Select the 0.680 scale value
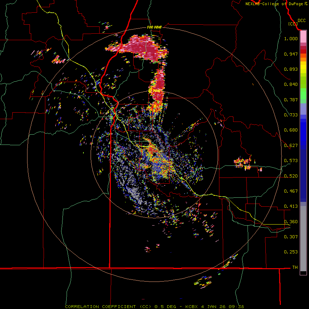This screenshot has width=309, height=309. (x=291, y=130)
